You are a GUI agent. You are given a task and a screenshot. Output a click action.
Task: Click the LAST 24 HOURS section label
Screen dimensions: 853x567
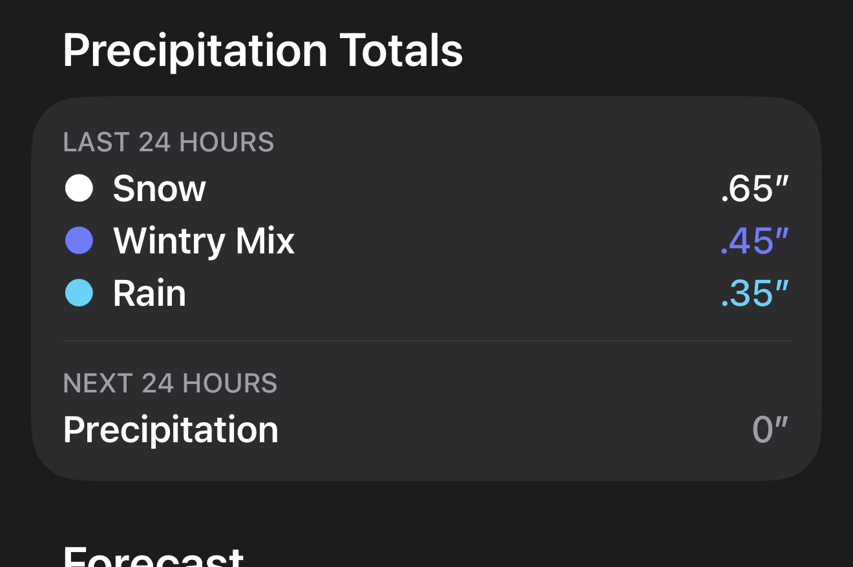click(x=169, y=142)
